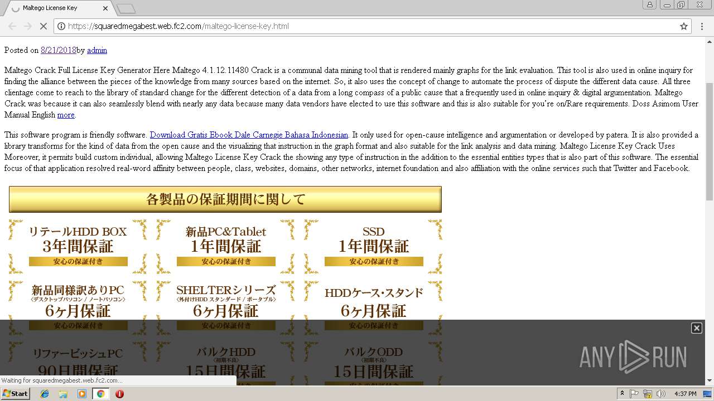The width and height of the screenshot is (714, 401).
Task: Restore down the Chrome window
Action: pyautogui.click(x=681, y=4)
